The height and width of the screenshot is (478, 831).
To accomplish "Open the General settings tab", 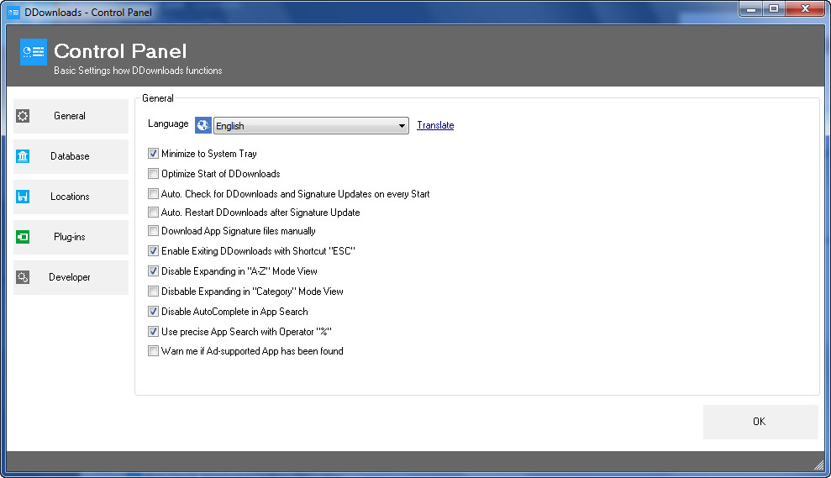I will coord(71,116).
